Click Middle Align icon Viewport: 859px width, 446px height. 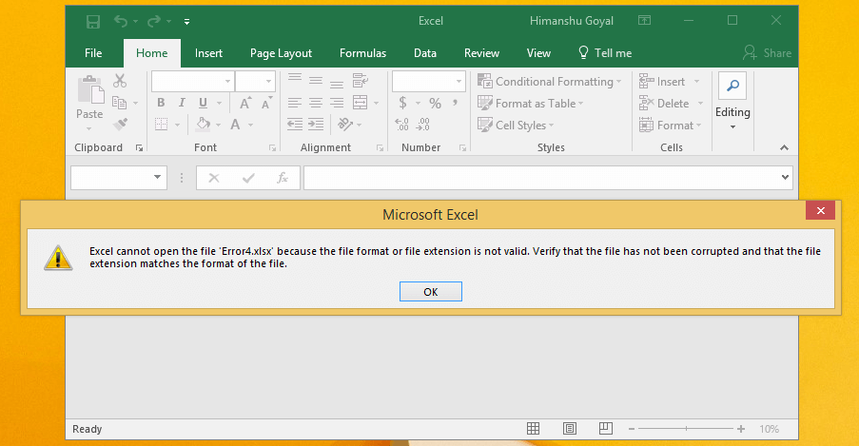pyautogui.click(x=316, y=81)
